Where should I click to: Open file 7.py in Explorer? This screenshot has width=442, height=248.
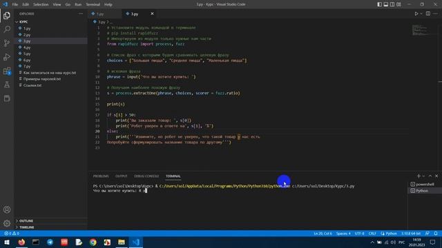[51, 66]
